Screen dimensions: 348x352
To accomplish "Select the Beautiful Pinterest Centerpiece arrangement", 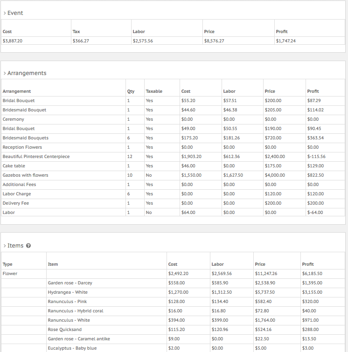I will pos(36,157).
